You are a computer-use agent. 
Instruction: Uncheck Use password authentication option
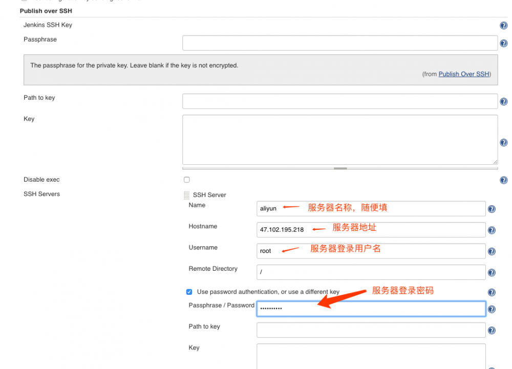(x=189, y=291)
